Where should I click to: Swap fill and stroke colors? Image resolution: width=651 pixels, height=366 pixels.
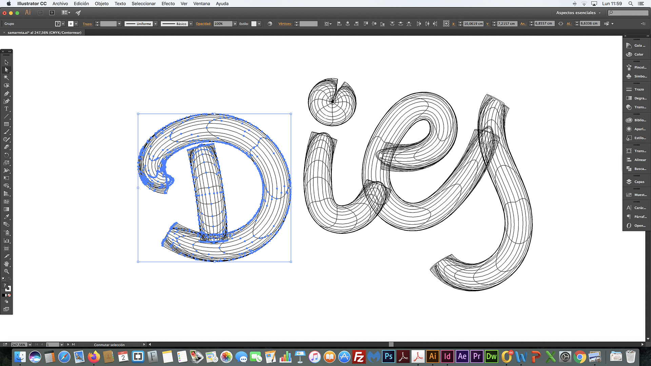[9, 279]
